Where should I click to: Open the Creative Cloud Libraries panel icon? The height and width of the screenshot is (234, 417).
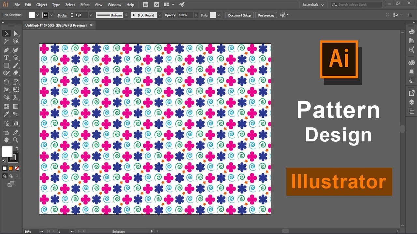tap(411, 63)
